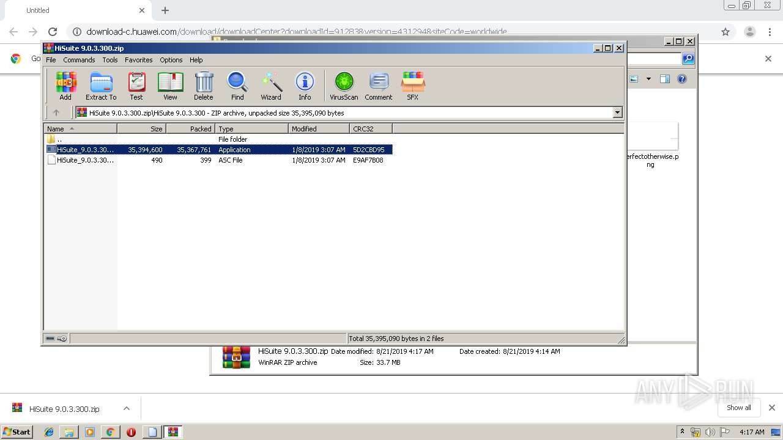Click the Windows Start button
The height and width of the screenshot is (440, 783).
coord(17,432)
